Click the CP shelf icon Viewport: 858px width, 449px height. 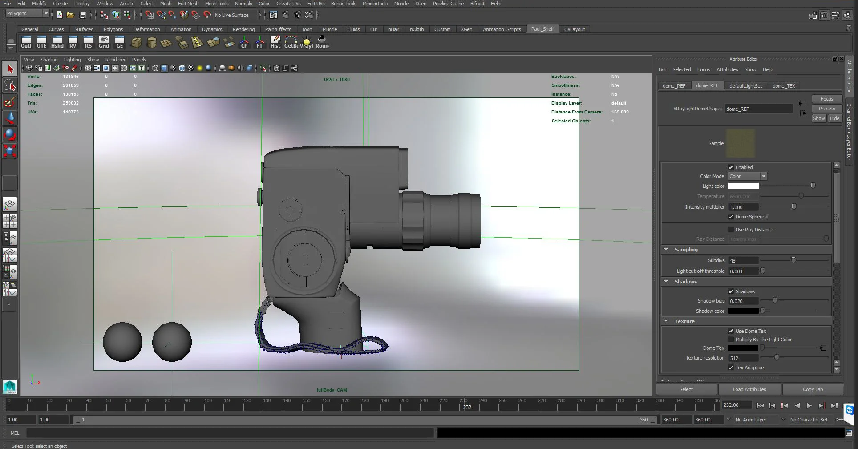click(x=244, y=42)
